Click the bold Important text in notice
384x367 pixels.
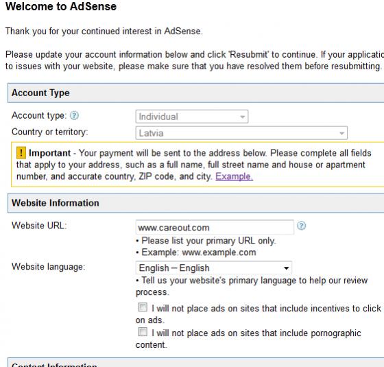49,153
